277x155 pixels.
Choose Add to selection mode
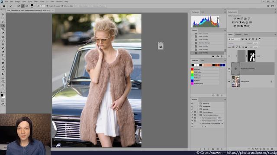point(23,6)
